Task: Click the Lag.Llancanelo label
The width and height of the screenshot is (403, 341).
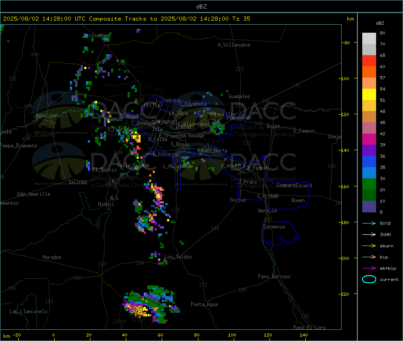Action: (28, 312)
